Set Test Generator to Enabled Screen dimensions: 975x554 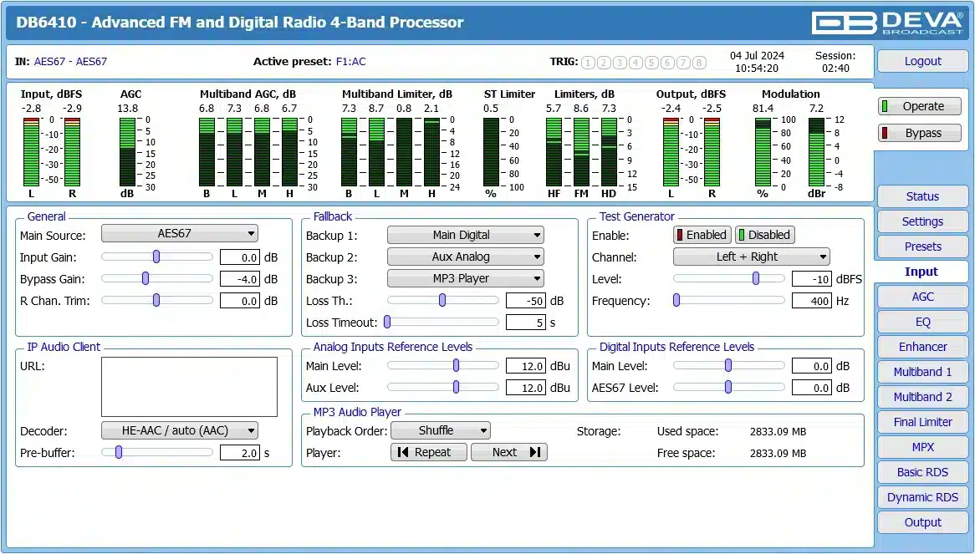coord(702,235)
